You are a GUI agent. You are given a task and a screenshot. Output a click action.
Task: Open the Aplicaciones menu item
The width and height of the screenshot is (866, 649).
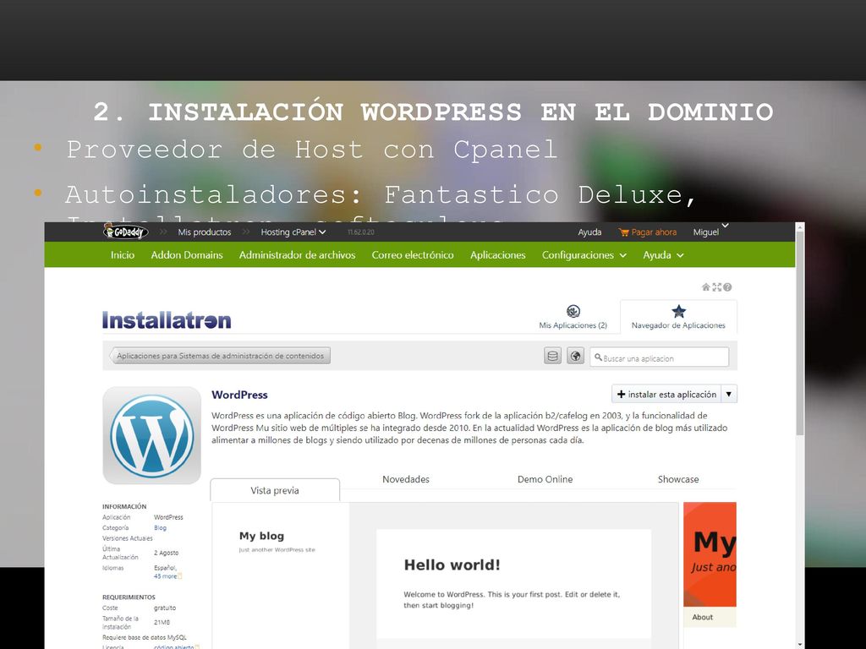tap(497, 255)
